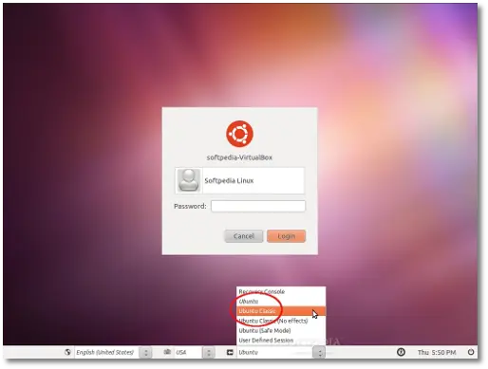Open the power shutdown menu icon
This screenshot has height=369, width=488.
coord(471,352)
